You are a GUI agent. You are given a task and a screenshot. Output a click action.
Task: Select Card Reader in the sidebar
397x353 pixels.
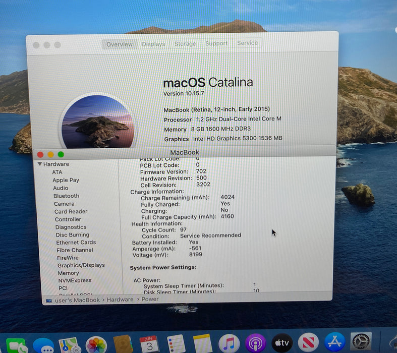point(71,211)
